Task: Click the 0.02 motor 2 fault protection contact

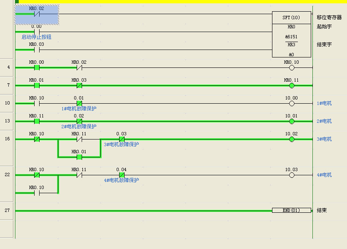Action: (x=79, y=122)
